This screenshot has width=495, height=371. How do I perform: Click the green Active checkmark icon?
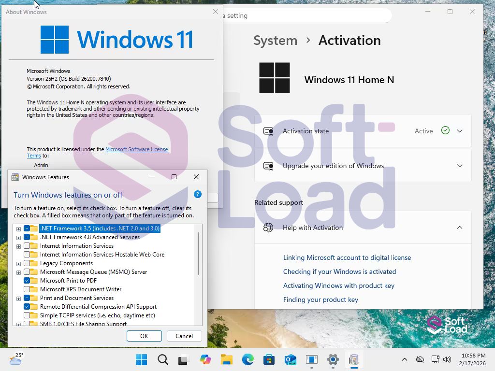tap(445, 130)
